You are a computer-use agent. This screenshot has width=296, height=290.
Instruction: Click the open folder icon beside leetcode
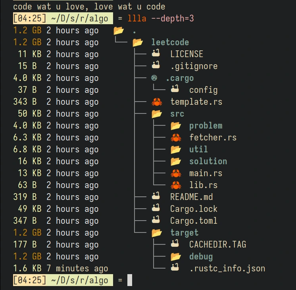point(137,42)
